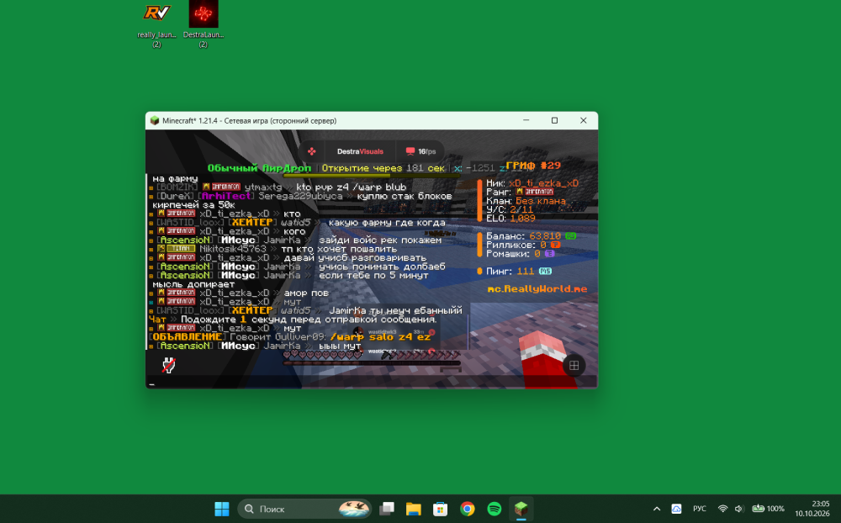This screenshot has width=841, height=523.
Task: Open Wi-Fi network settings in tray
Action: pyautogui.click(x=723, y=509)
